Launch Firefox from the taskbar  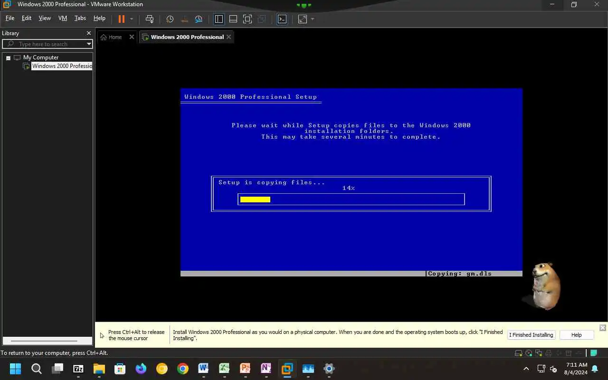(x=141, y=369)
